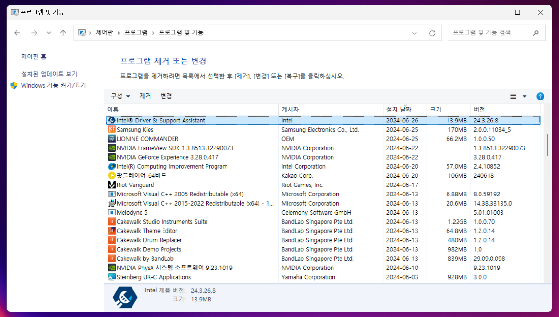
Task: Click the NVIDIA PhysX 시스템 소프트웨어 icon
Action: 111,268
